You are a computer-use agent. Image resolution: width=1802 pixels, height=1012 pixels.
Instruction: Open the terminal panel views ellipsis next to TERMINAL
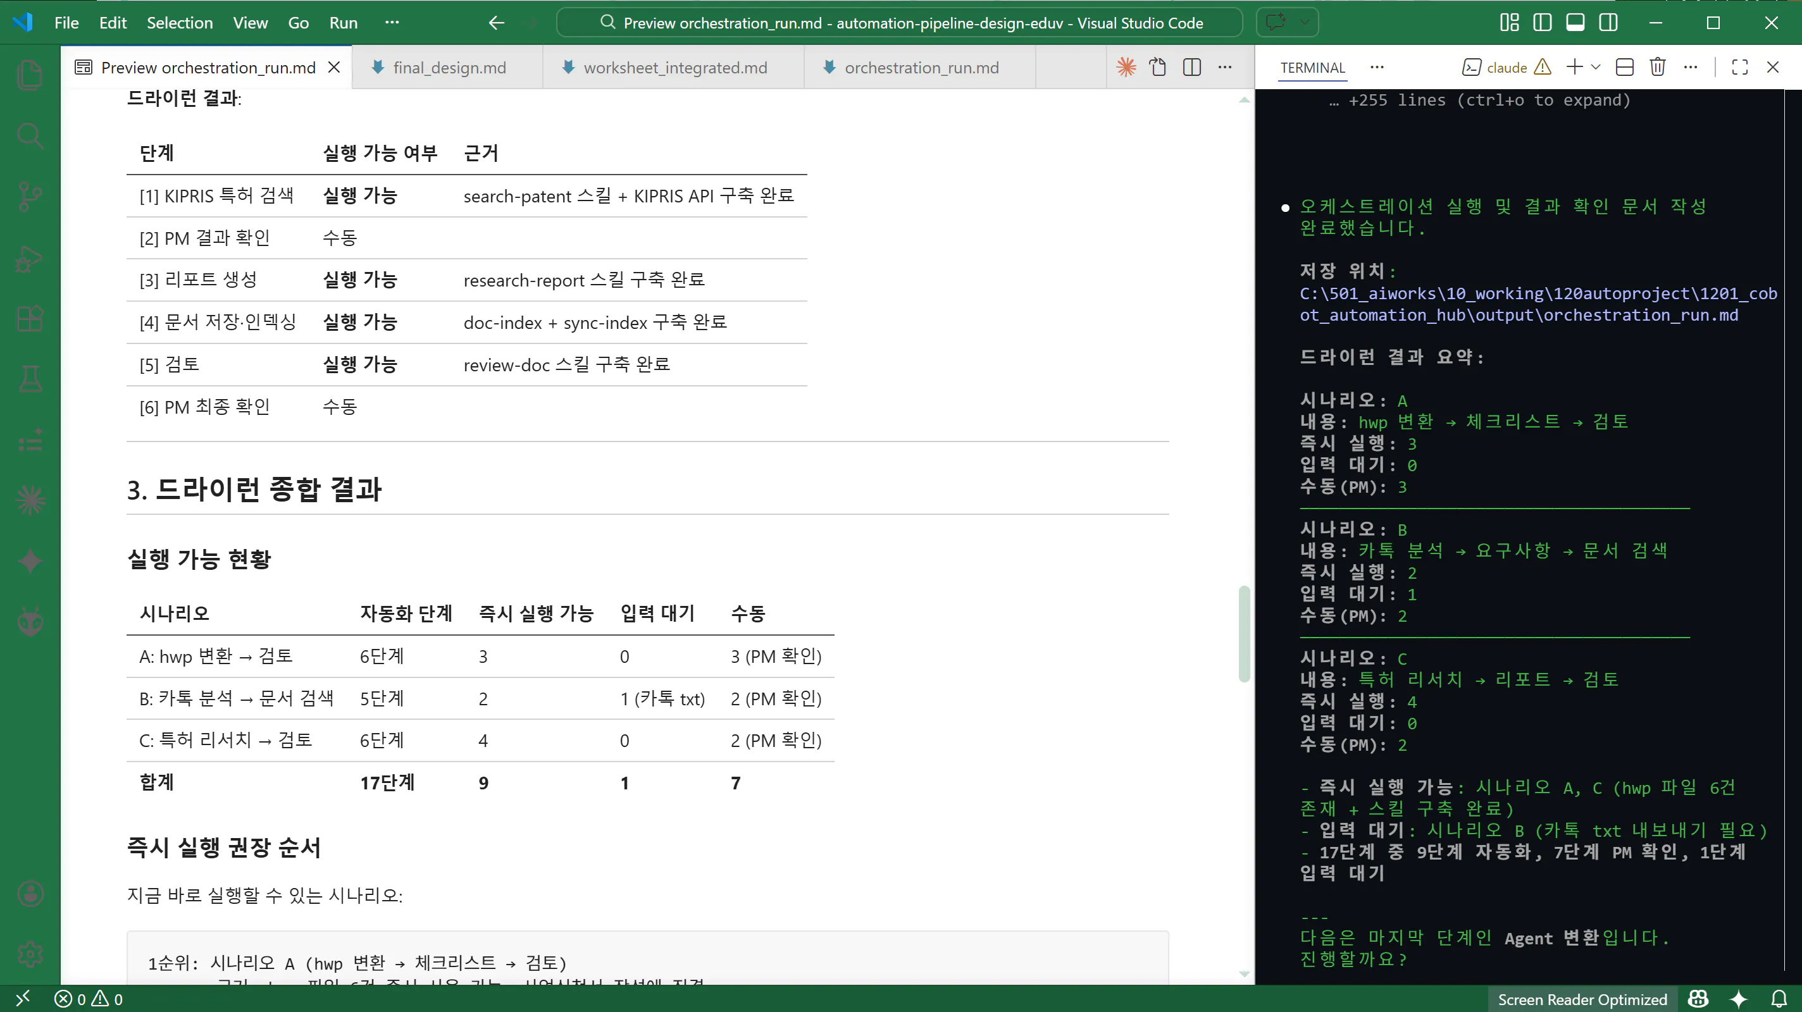coord(1377,67)
